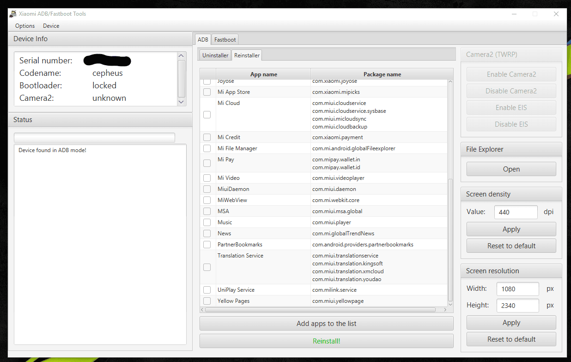Click the app list scroll-up arrow
Image resolution: width=571 pixels, height=362 pixels.
(x=450, y=82)
